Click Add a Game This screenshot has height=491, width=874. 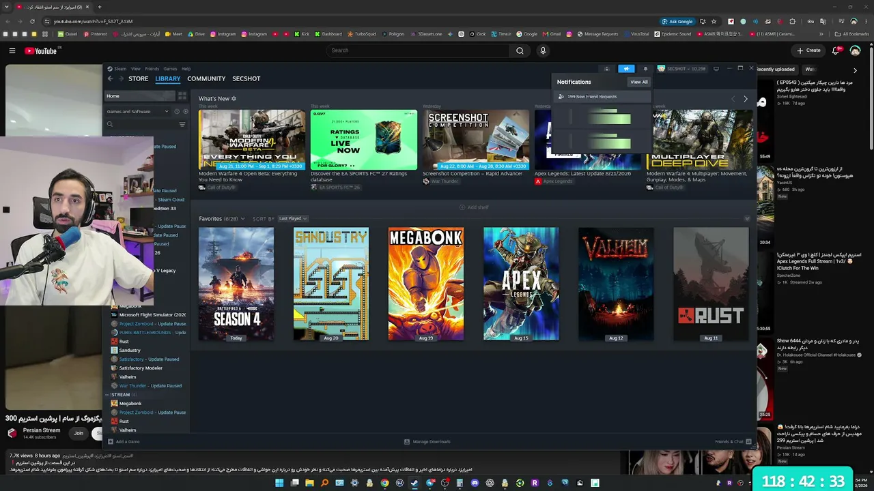pos(124,442)
